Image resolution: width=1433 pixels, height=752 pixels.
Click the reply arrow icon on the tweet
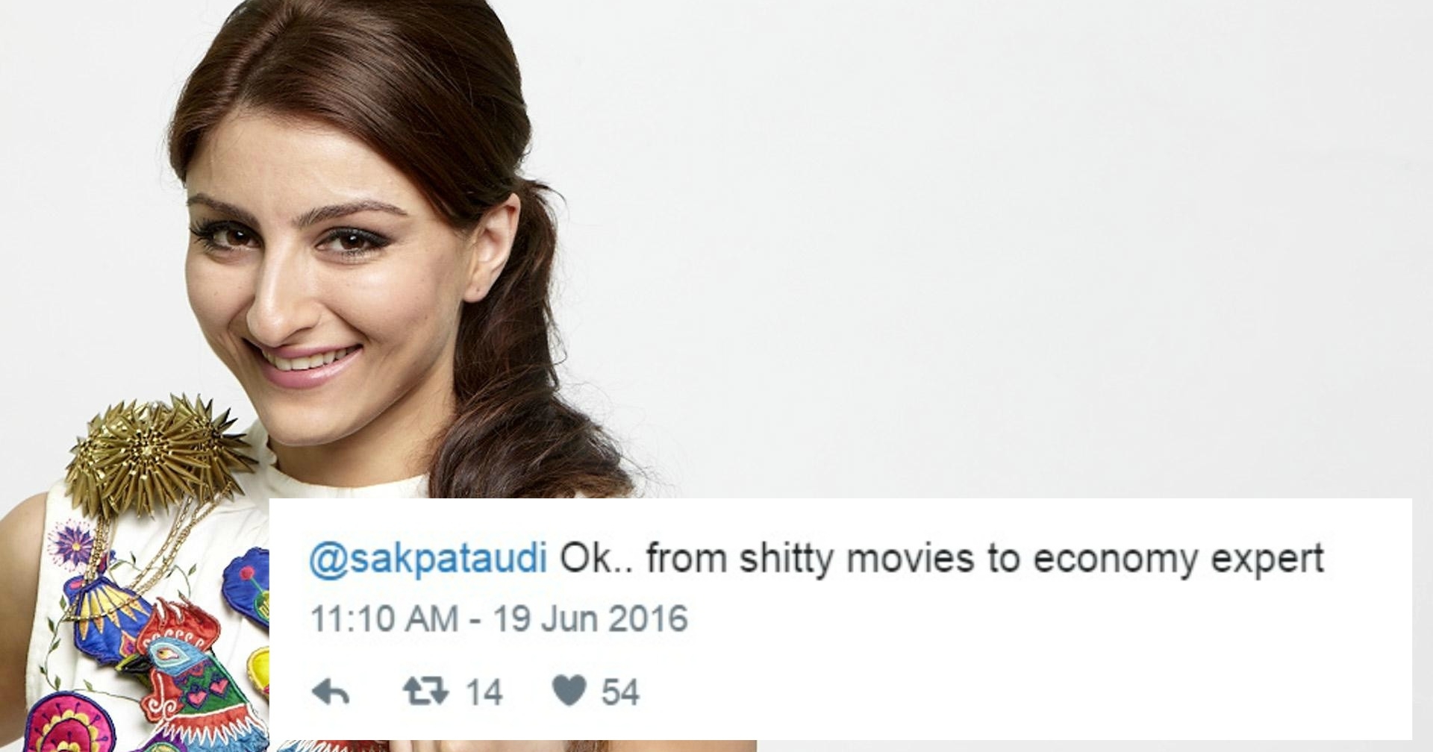(331, 692)
